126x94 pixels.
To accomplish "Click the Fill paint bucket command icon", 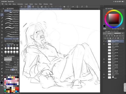I will [x=64, y=7].
